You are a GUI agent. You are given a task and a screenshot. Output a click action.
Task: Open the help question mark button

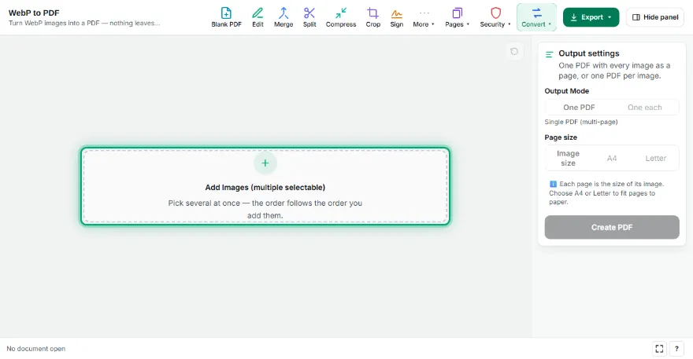(676, 349)
